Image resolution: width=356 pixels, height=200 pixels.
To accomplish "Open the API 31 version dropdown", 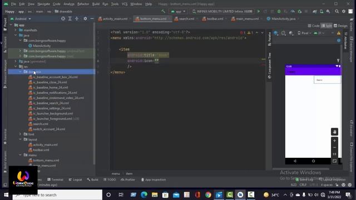I will [319, 33].
